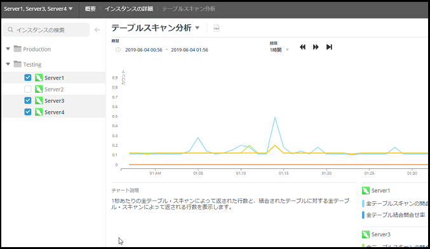This screenshot has width=430, height=249.
Task: Step back to the previous time interval
Action: point(302,47)
